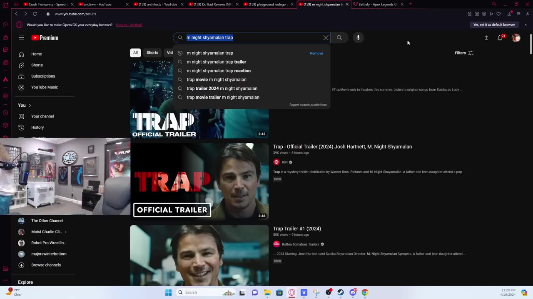This screenshot has width=533, height=299.
Task: Dismiss the default browser prompt bar
Action: click(526, 25)
